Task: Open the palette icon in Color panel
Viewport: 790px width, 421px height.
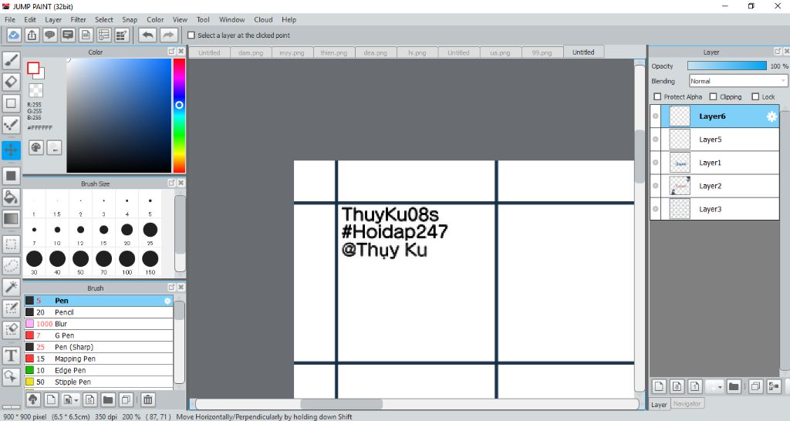Action: pos(35,147)
